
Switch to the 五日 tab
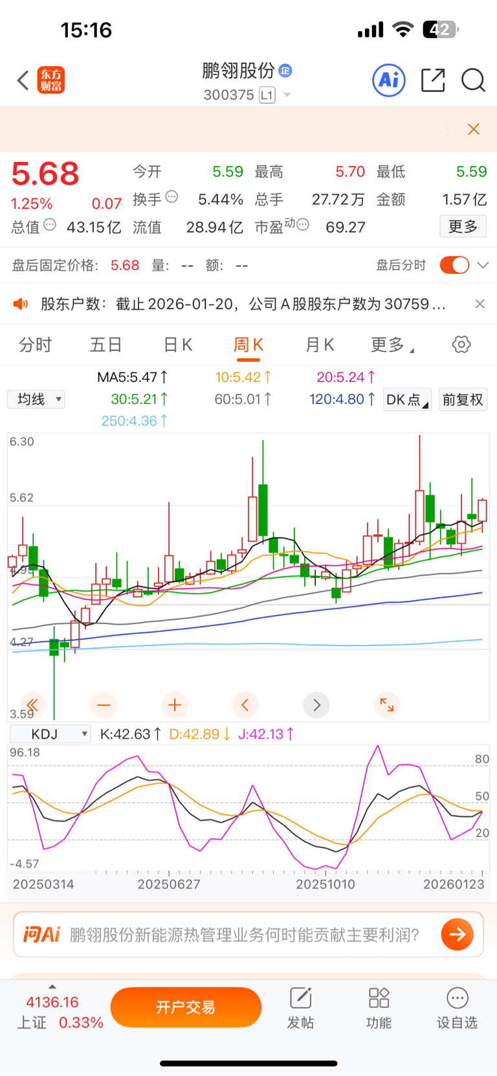tap(106, 344)
